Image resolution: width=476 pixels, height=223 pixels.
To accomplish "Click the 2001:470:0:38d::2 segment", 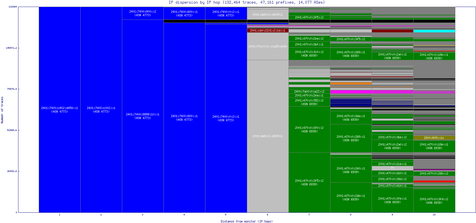I will click(392, 179).
